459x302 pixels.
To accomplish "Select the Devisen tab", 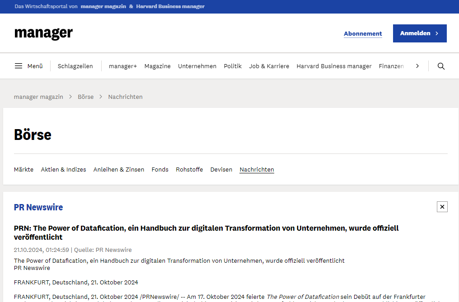I will [x=221, y=169].
